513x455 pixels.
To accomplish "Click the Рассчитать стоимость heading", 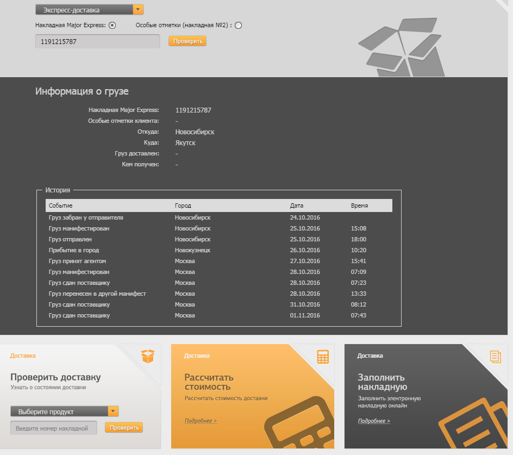I will tap(209, 382).
